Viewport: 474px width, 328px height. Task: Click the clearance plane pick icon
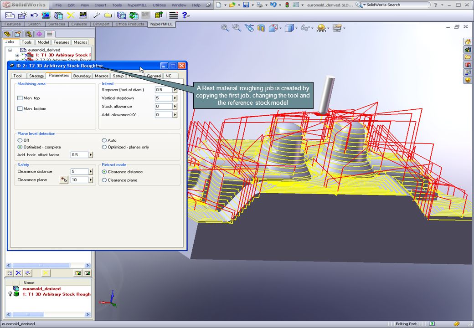pos(63,180)
